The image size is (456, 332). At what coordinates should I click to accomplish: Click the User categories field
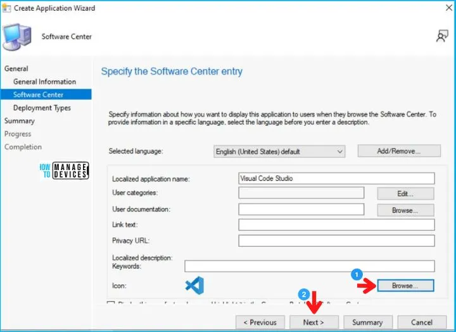click(x=301, y=193)
